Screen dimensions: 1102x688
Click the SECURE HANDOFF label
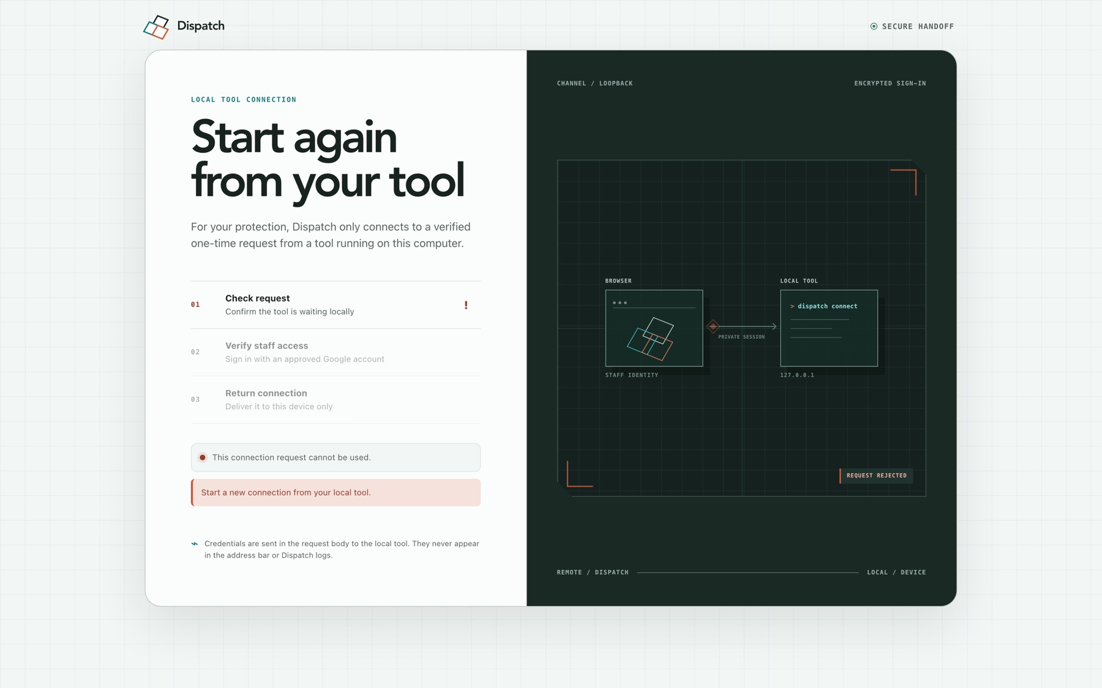[x=918, y=26]
